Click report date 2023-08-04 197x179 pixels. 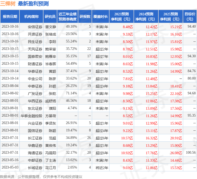point(10,86)
